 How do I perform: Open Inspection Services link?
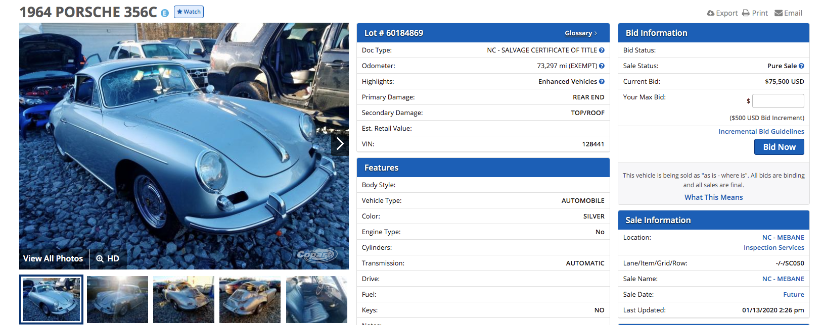click(x=773, y=248)
